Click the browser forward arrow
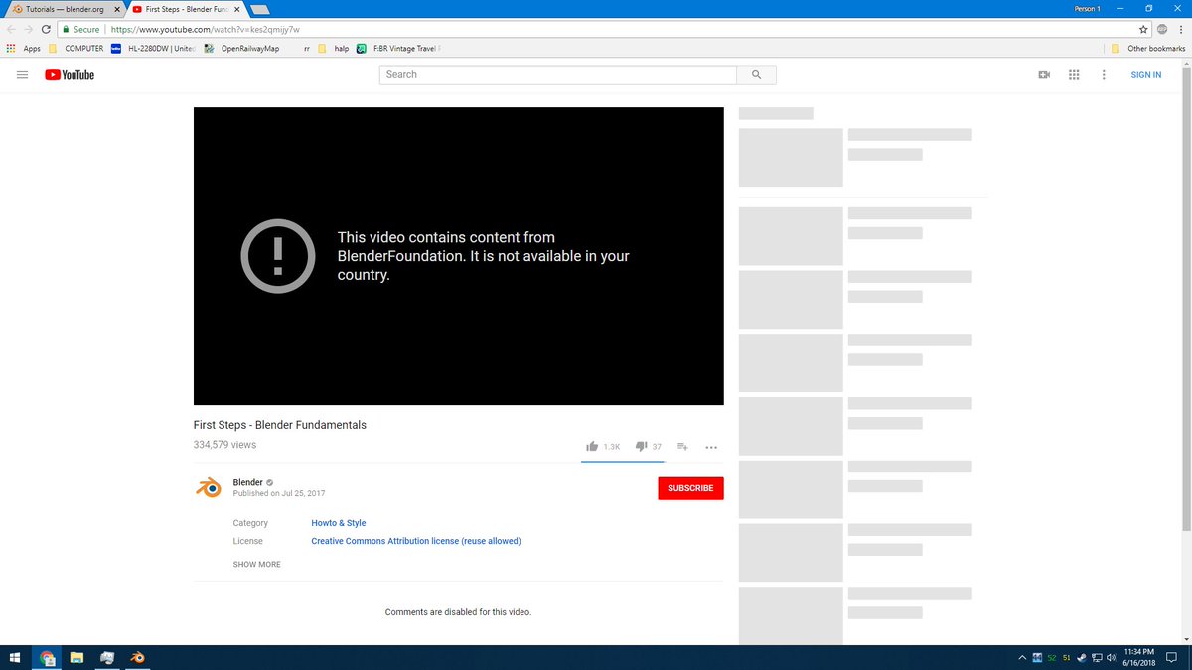1192x670 pixels. pyautogui.click(x=28, y=29)
